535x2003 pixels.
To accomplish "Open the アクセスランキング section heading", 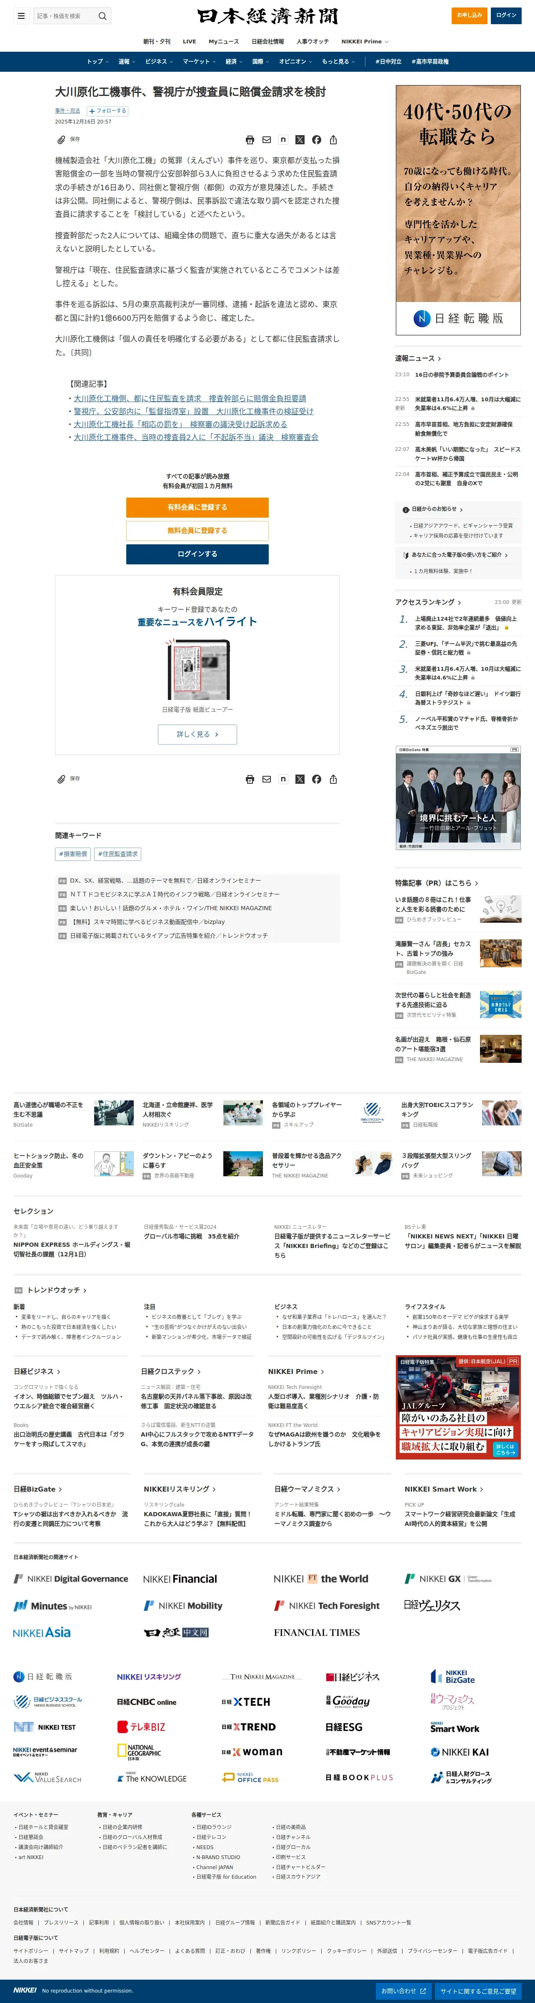I will pyautogui.click(x=428, y=602).
